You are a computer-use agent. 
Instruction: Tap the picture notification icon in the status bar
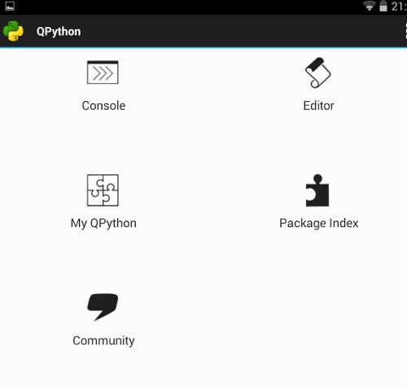click(10, 6)
